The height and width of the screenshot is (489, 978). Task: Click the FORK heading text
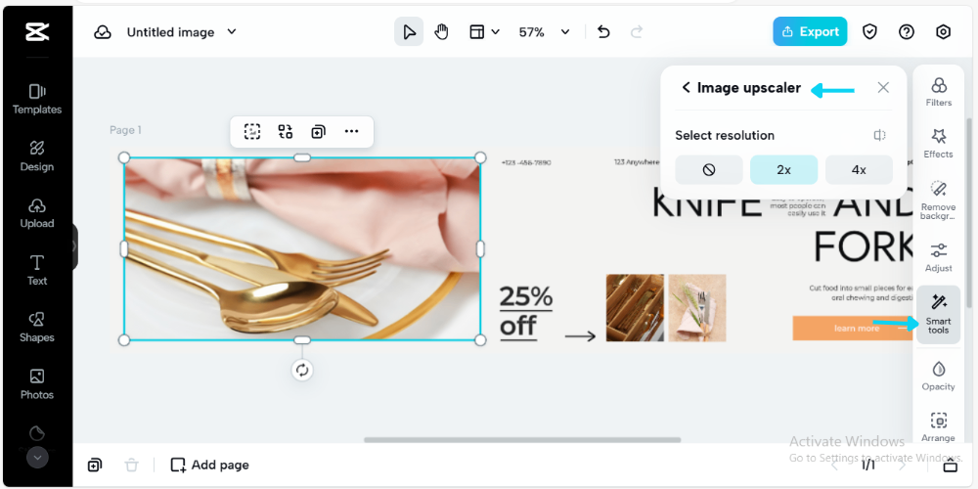[864, 247]
